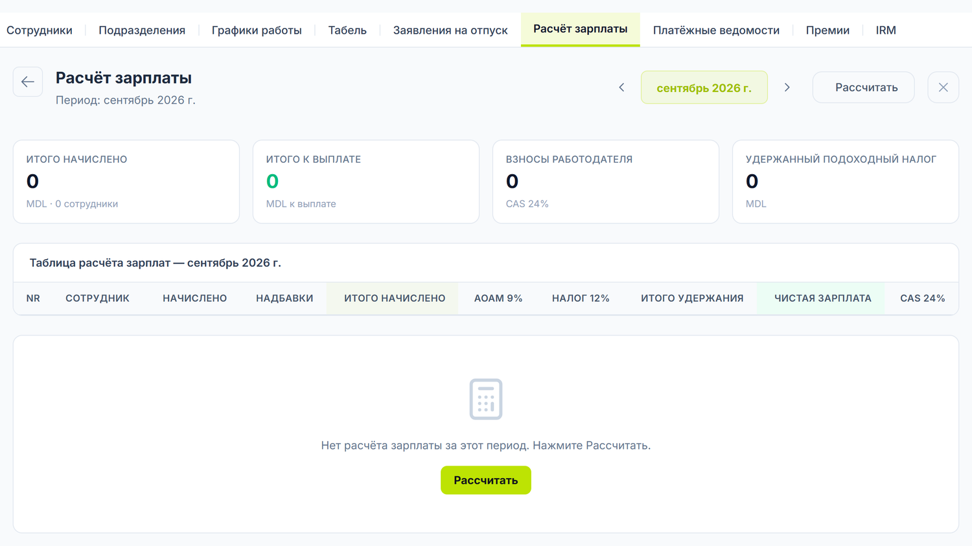This screenshot has height=546, width=972.
Task: Click the Итого удержания column header
Action: (692, 299)
